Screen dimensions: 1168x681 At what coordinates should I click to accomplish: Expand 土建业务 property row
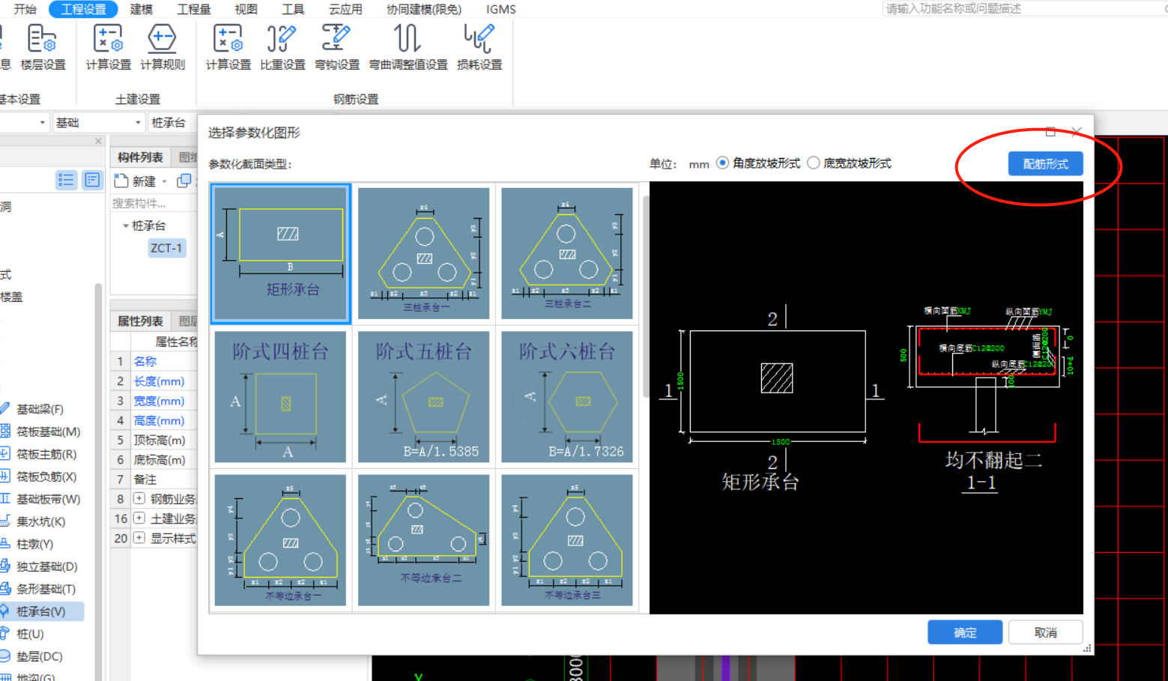point(139,518)
